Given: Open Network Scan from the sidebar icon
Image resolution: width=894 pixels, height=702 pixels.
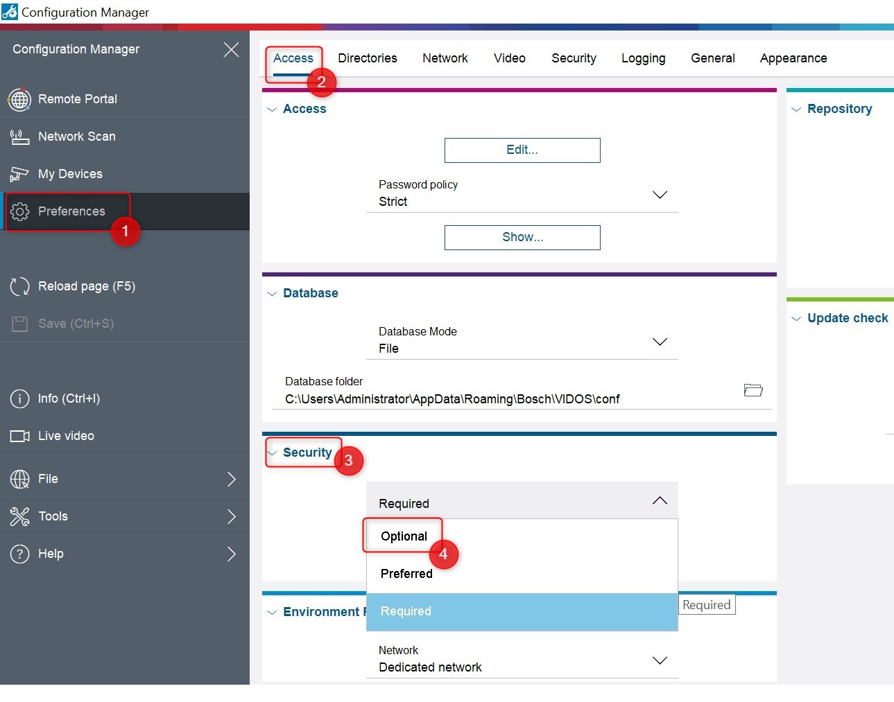Looking at the screenshot, I should point(19,137).
